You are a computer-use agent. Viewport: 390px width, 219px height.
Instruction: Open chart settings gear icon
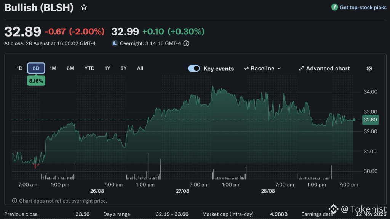369,69
